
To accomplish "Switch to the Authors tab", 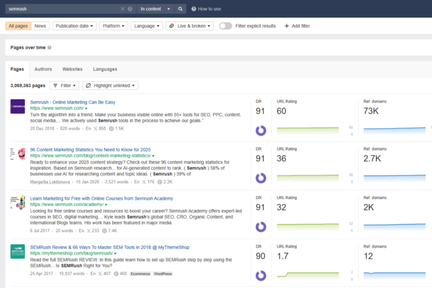I will (x=43, y=69).
